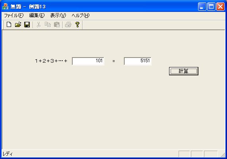
Task: Click the Copy icon in toolbar
Action: pos(48,25)
